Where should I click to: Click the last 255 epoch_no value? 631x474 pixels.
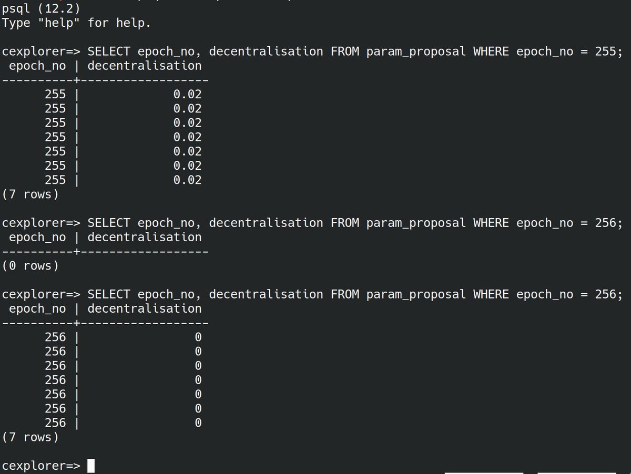pos(55,180)
